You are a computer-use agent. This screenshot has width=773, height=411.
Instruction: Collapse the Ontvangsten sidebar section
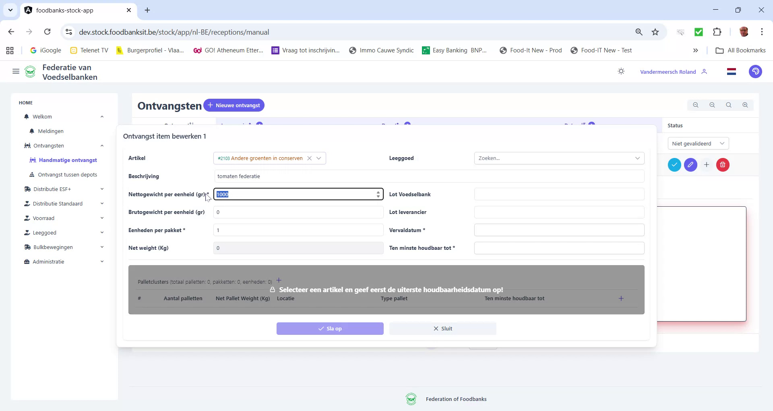(x=102, y=145)
